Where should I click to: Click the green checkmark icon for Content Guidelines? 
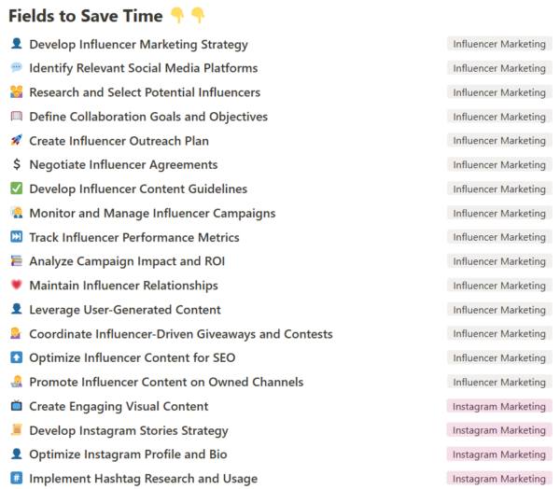[17, 189]
